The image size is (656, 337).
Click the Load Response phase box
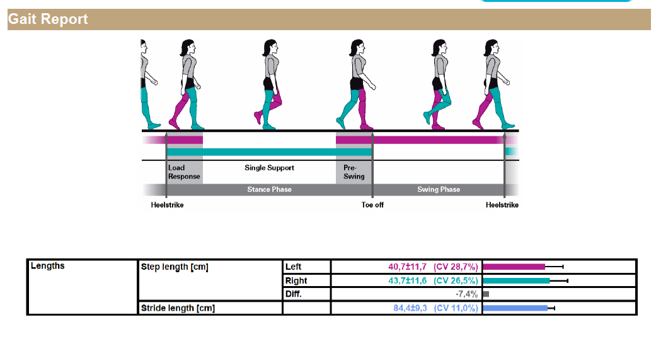pos(184,172)
